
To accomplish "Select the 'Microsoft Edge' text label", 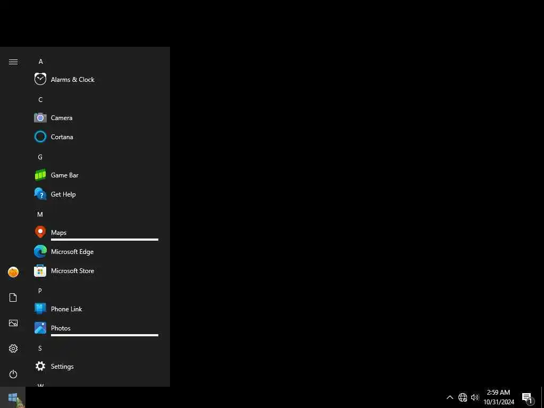I will tap(72, 251).
